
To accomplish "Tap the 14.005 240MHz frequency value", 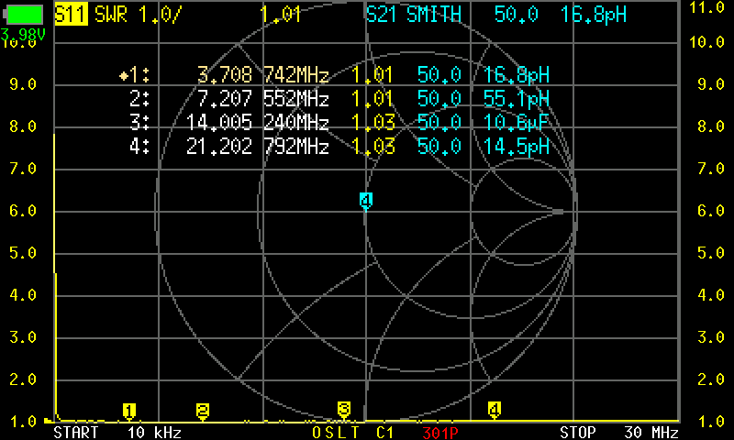I will [258, 123].
